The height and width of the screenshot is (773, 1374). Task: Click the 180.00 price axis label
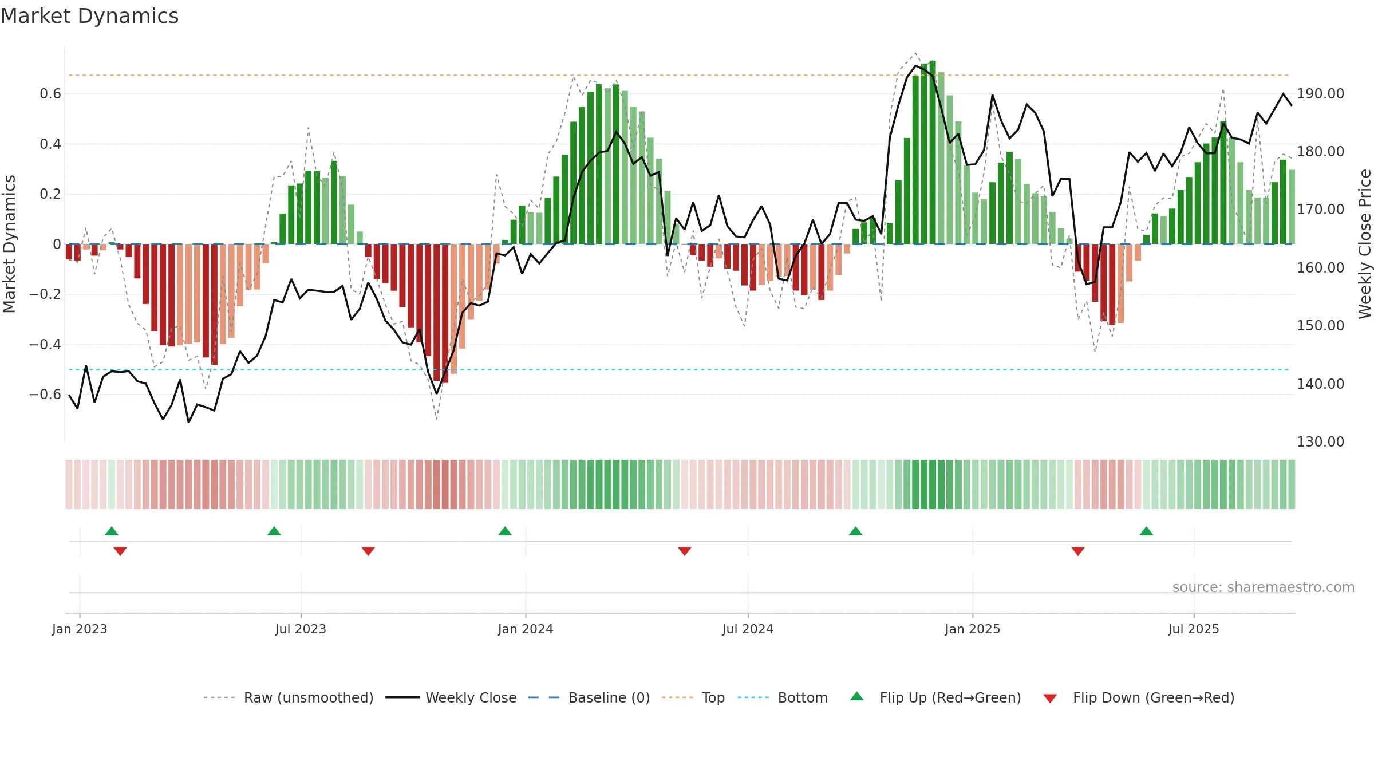pos(1320,151)
